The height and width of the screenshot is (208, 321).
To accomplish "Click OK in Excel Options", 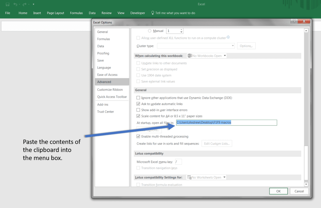I will point(278,191).
